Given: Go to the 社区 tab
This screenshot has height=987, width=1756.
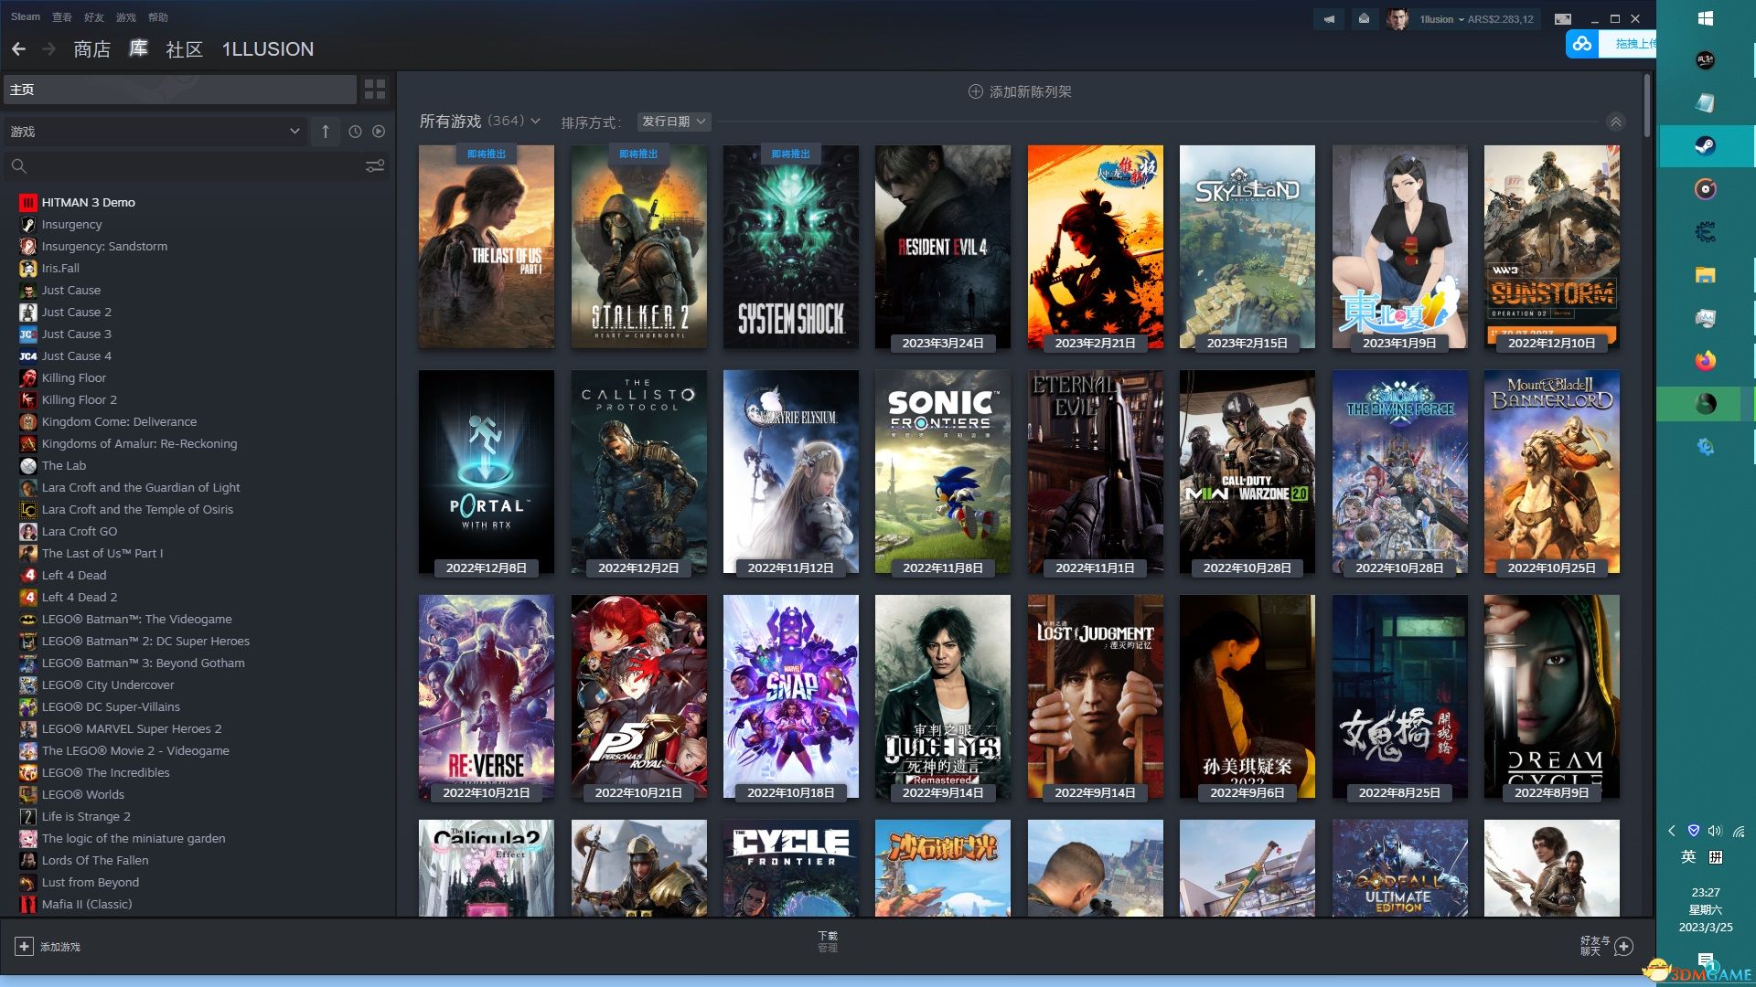Looking at the screenshot, I should (184, 48).
